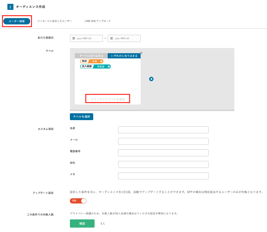
Task: Click クリックしてラベルを追加 to add a label
Action: 108,99
